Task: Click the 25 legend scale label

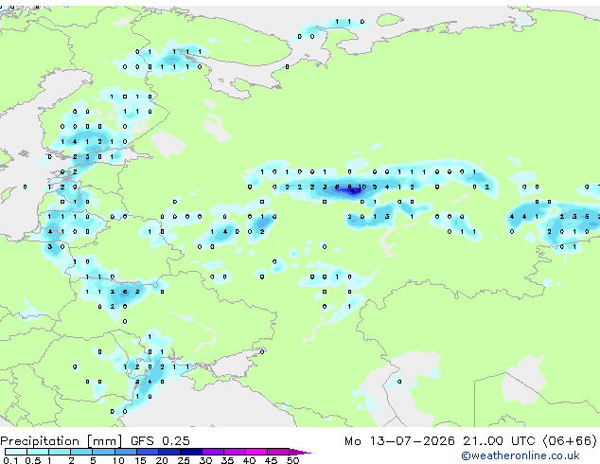Action: tap(184, 460)
